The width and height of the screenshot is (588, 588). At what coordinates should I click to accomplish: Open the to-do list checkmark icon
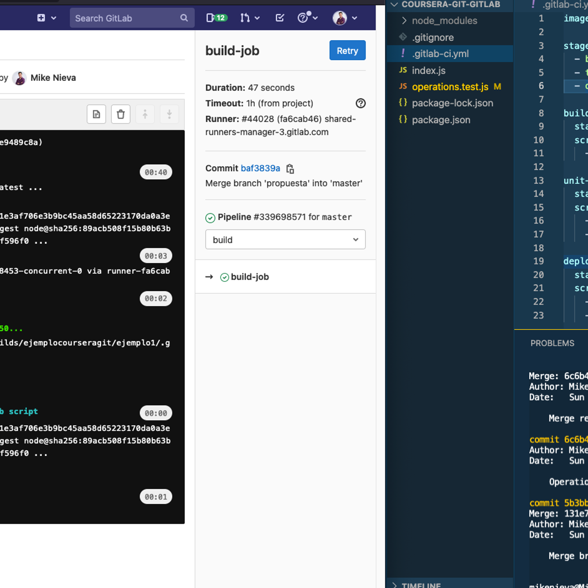pos(280,18)
